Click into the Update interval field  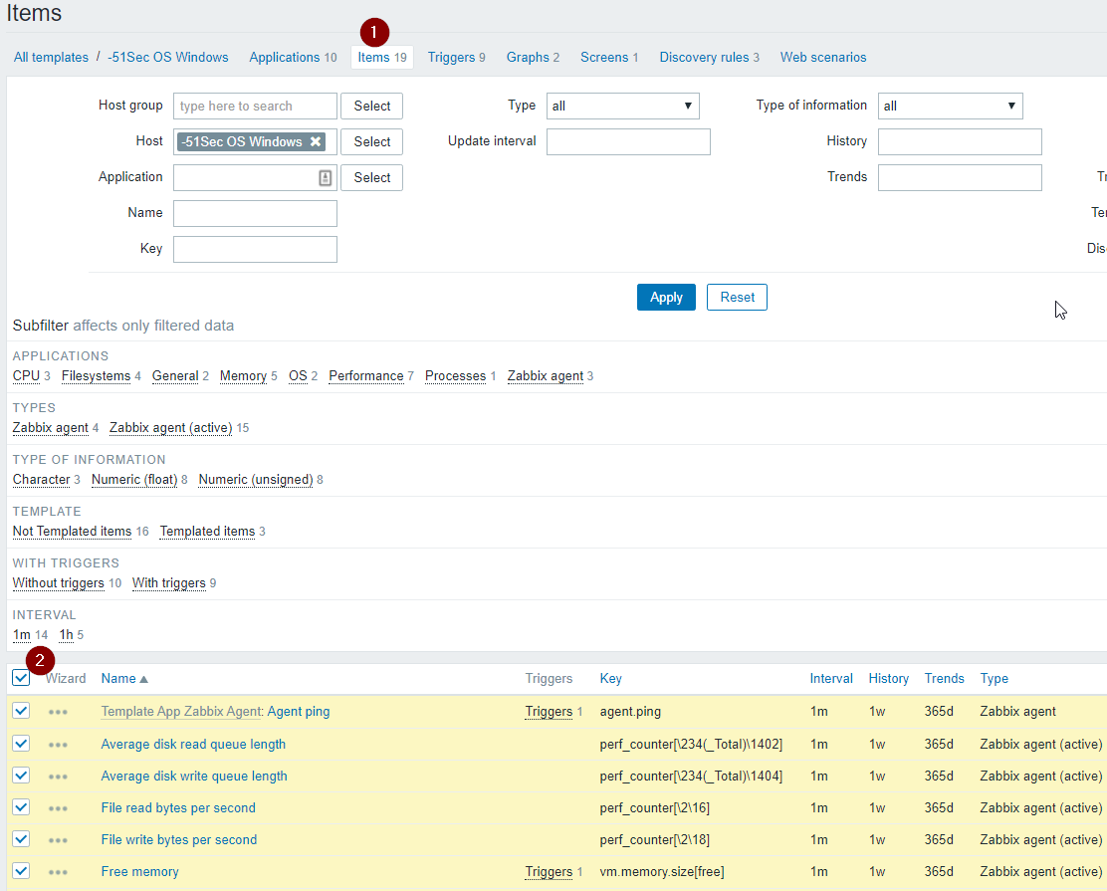point(628,142)
